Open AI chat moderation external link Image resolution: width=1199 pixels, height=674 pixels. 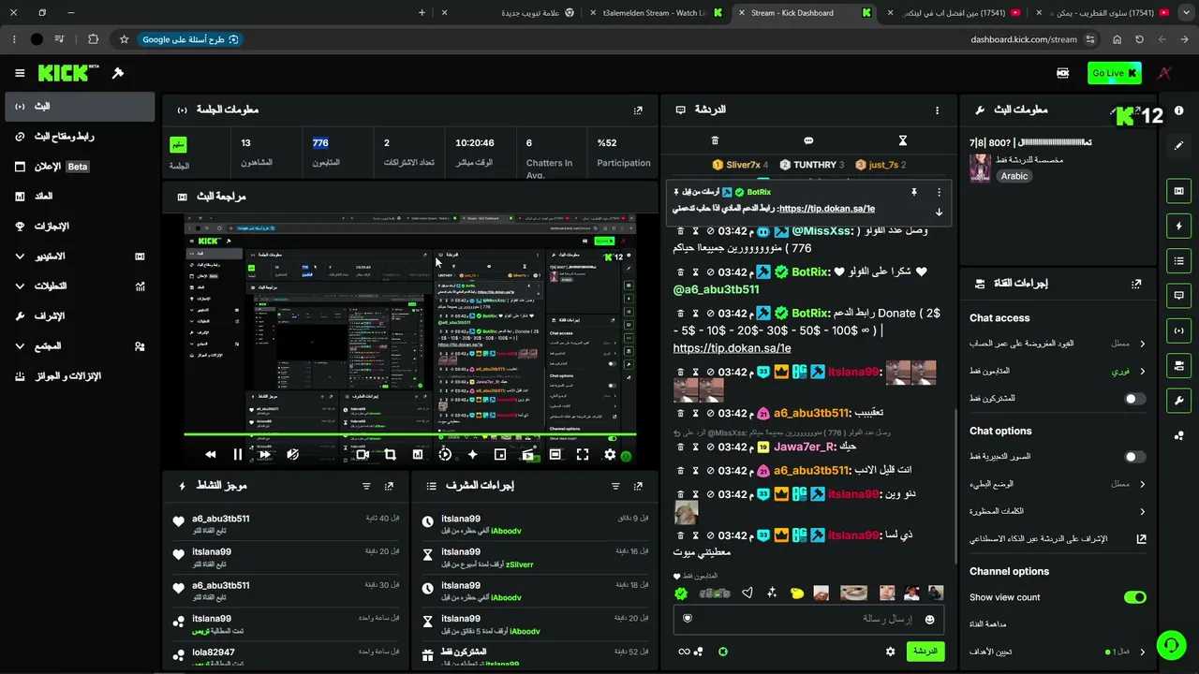click(1141, 539)
